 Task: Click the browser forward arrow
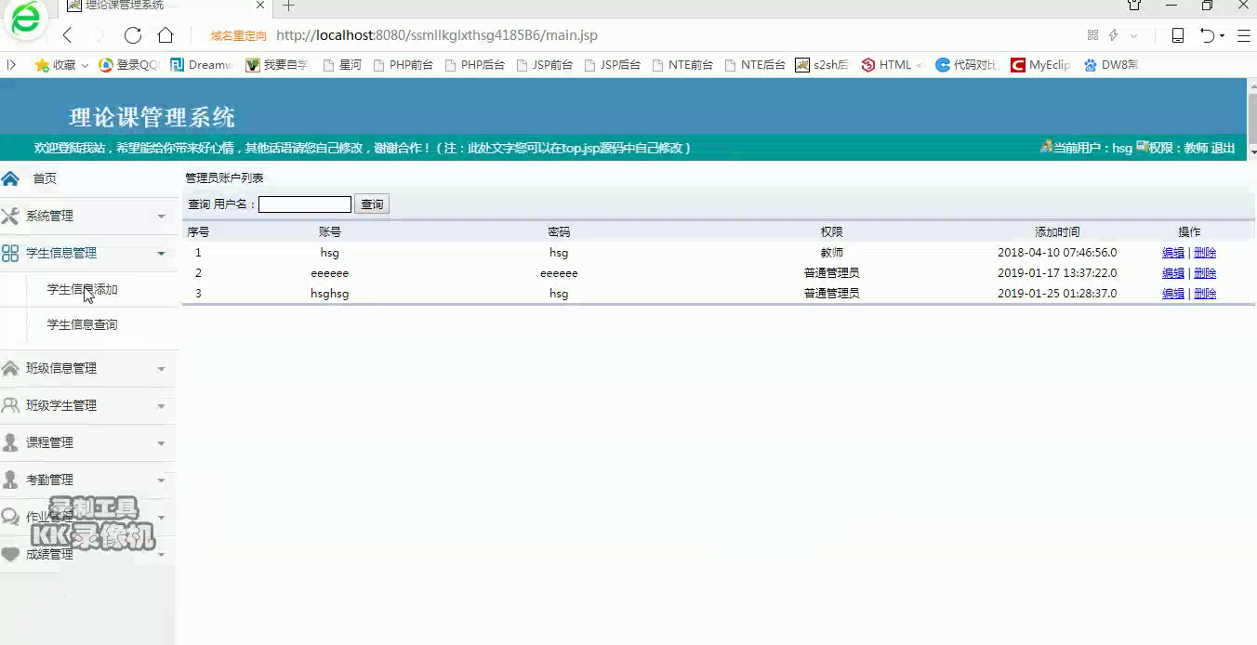(x=99, y=35)
